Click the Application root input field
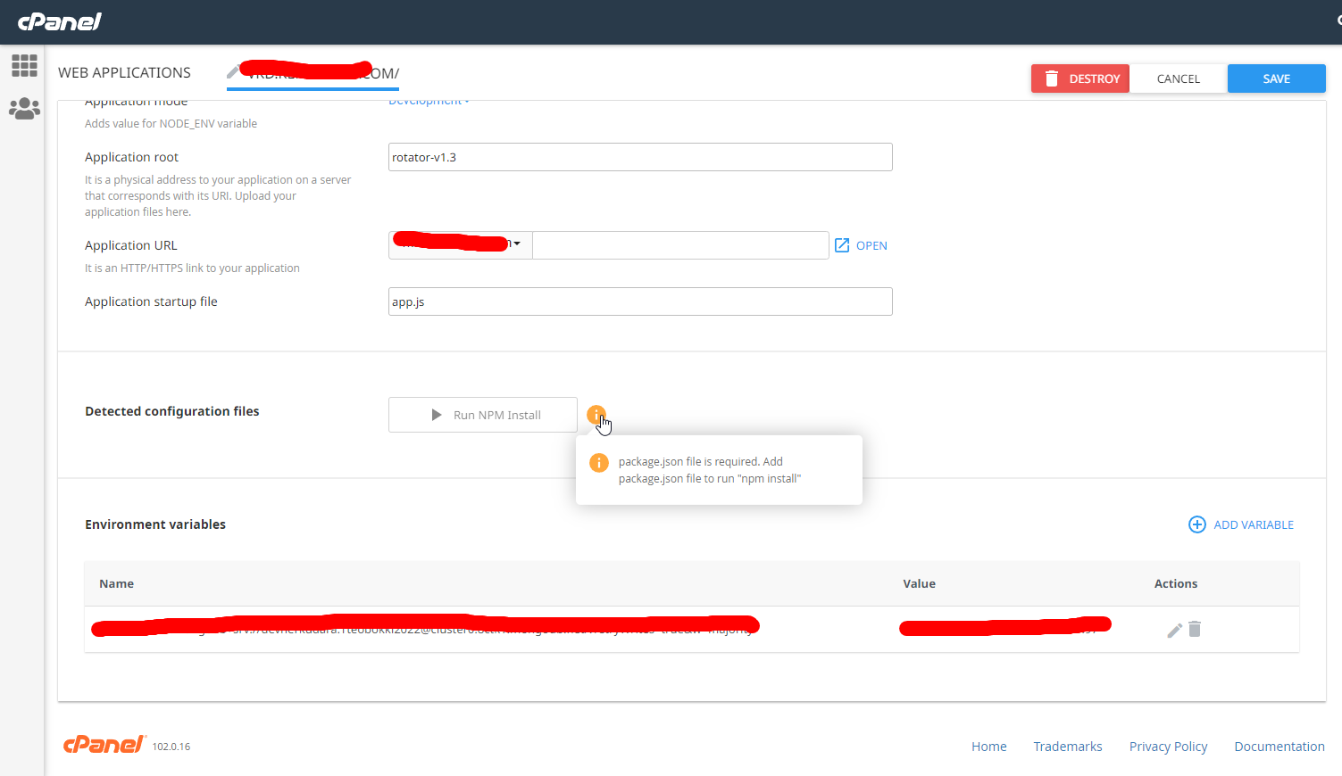This screenshot has height=776, width=1342. (640, 157)
